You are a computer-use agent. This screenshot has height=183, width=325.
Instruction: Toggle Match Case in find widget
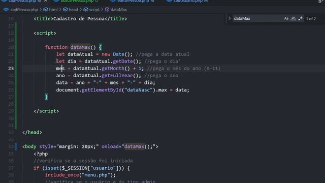pyautogui.click(x=286, y=18)
